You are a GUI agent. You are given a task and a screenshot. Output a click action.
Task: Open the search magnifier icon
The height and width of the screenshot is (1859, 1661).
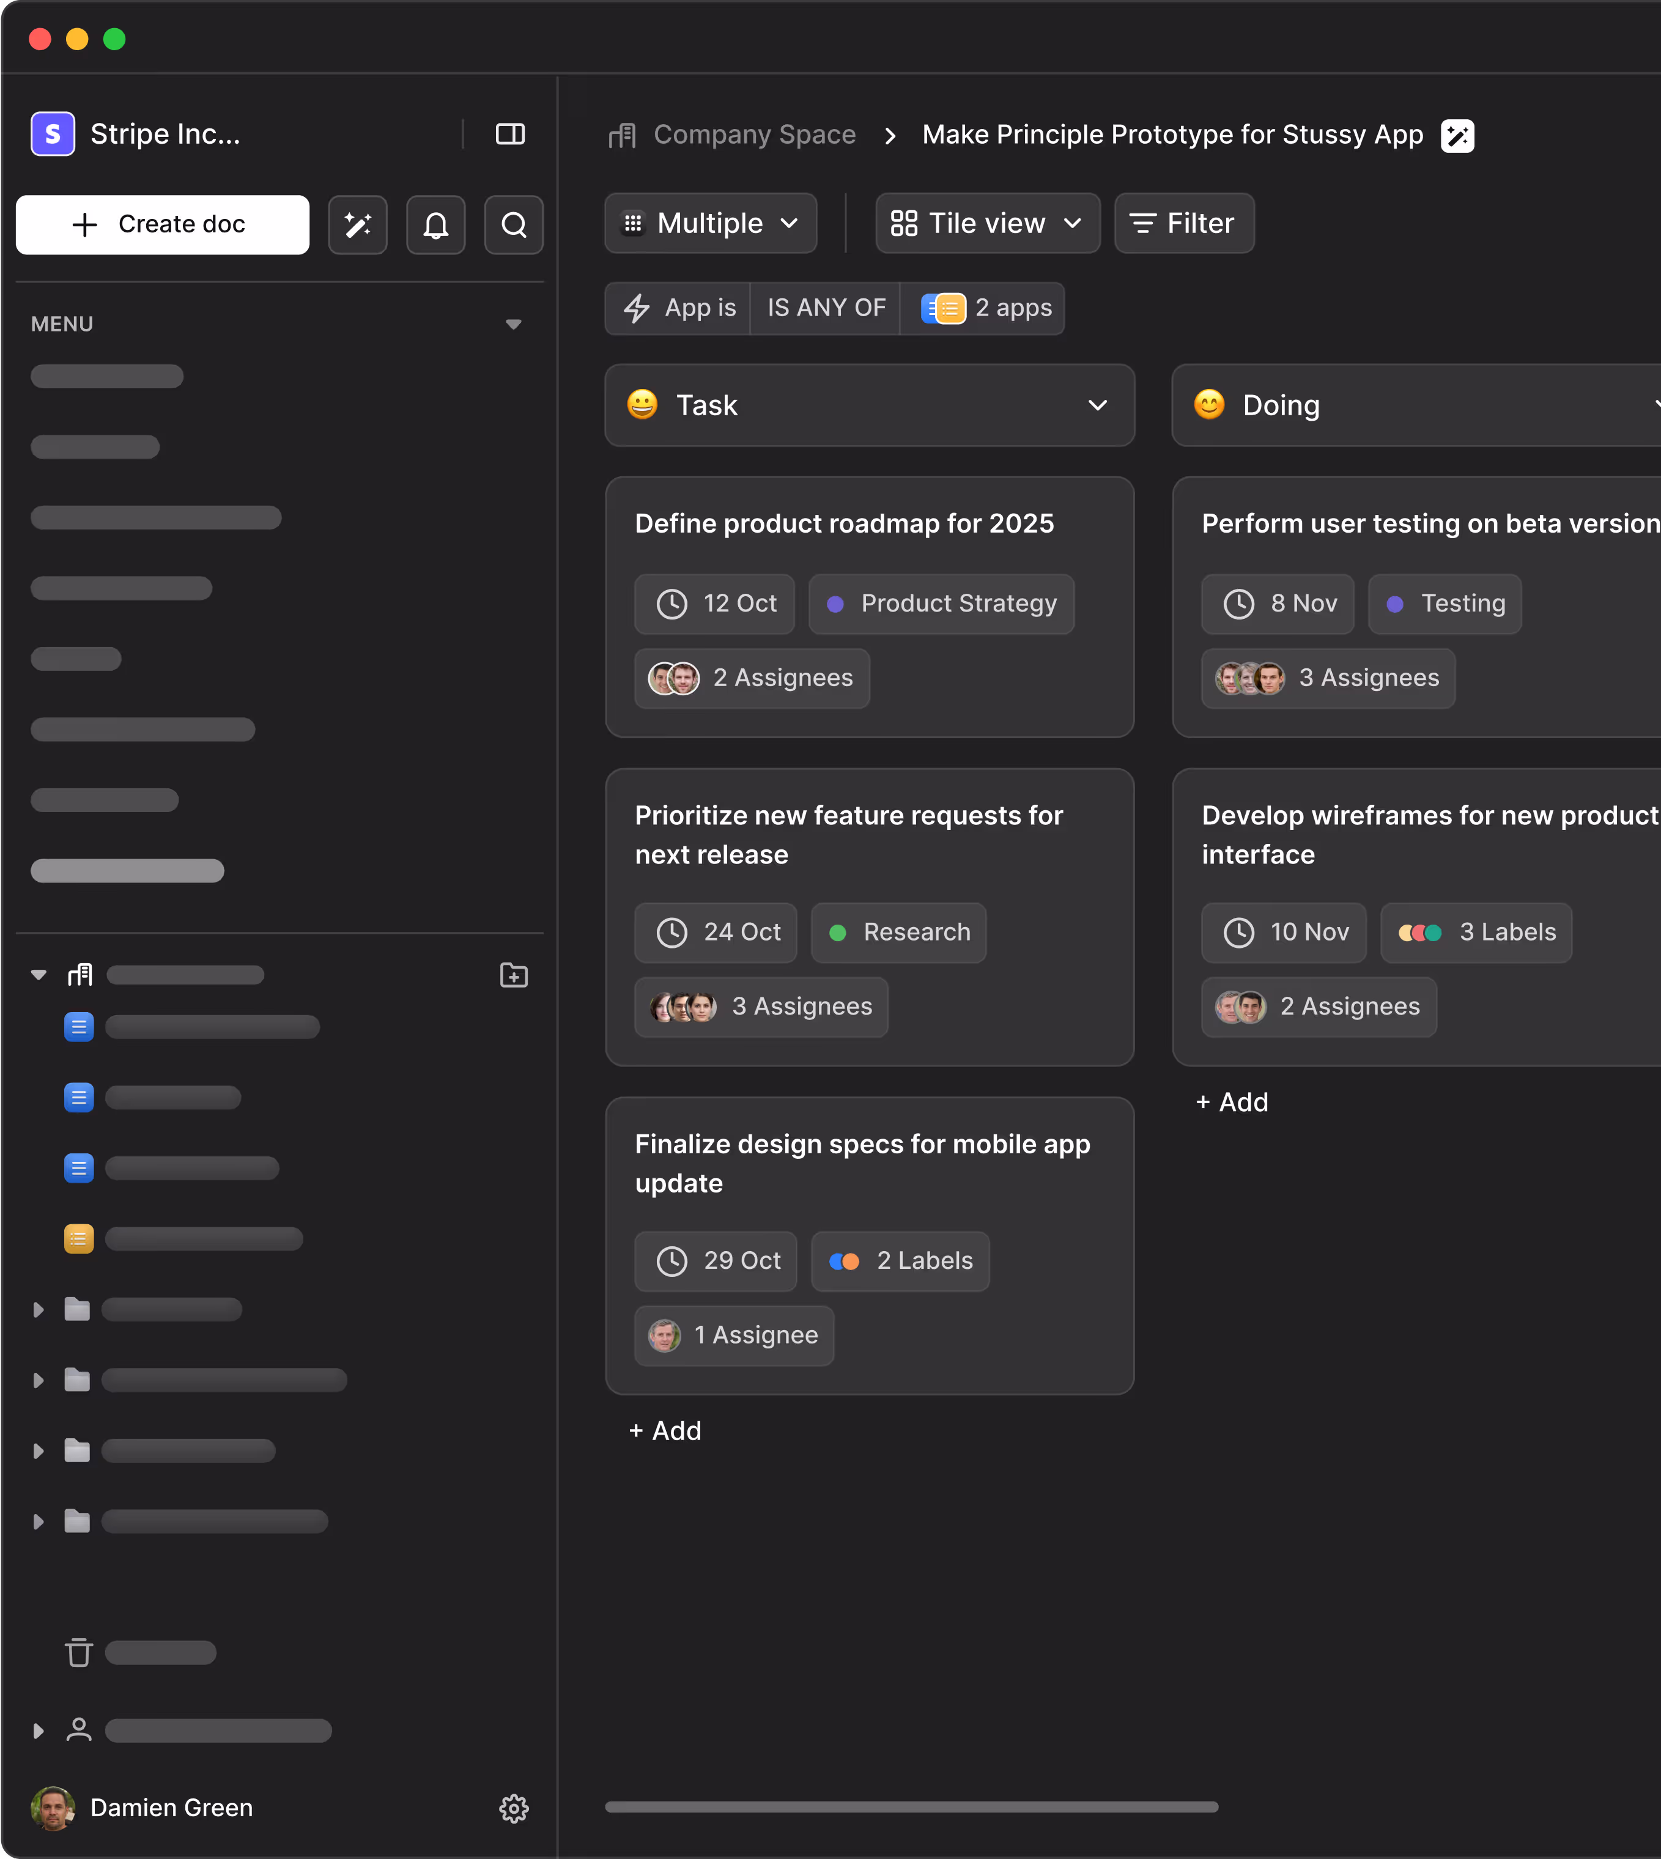click(514, 224)
